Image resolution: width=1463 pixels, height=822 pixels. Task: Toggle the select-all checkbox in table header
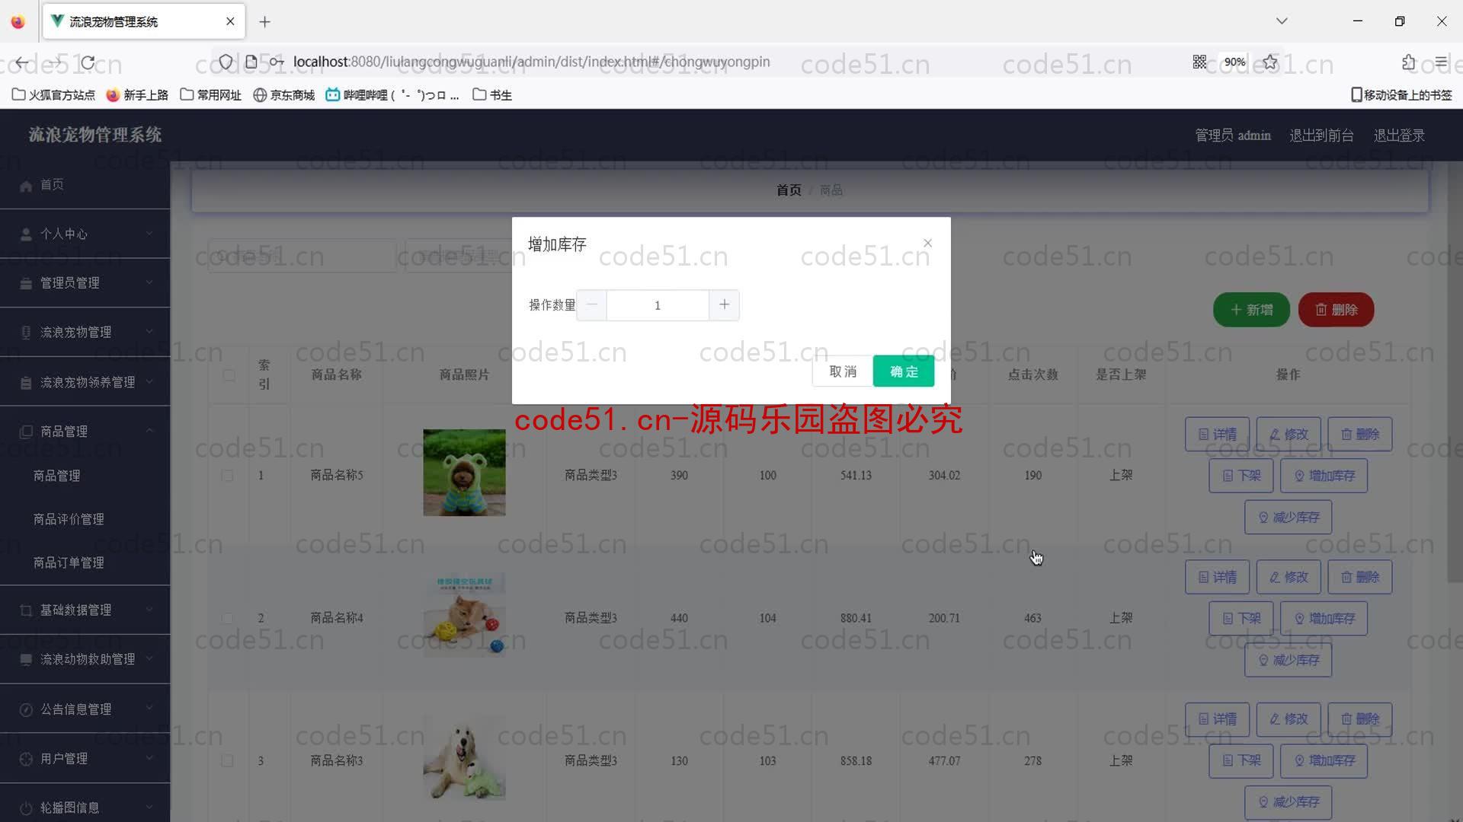[229, 374]
